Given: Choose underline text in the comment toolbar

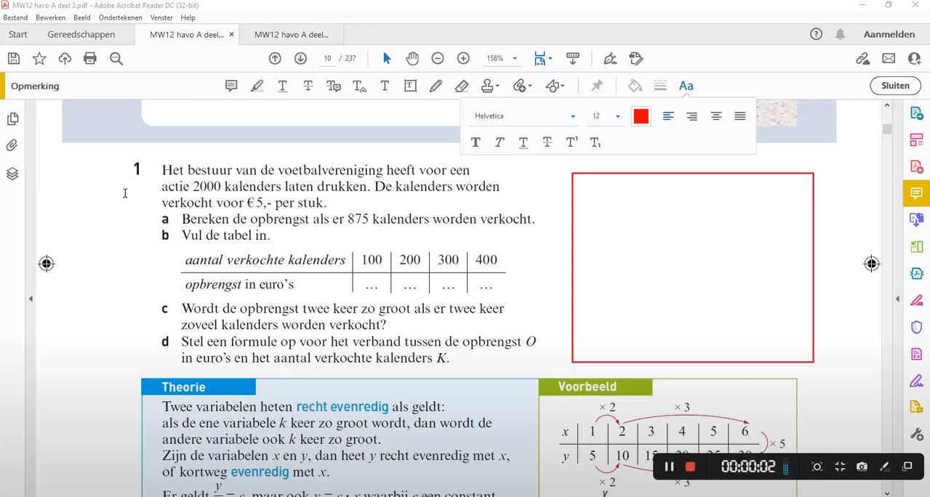Looking at the screenshot, I should [283, 86].
